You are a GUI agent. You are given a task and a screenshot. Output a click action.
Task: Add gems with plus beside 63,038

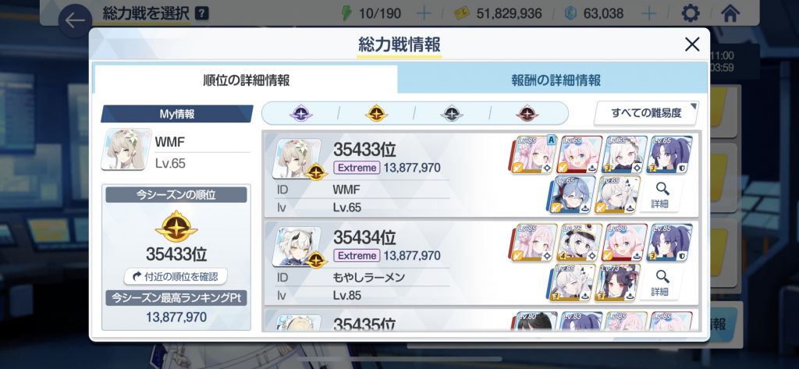tap(648, 13)
